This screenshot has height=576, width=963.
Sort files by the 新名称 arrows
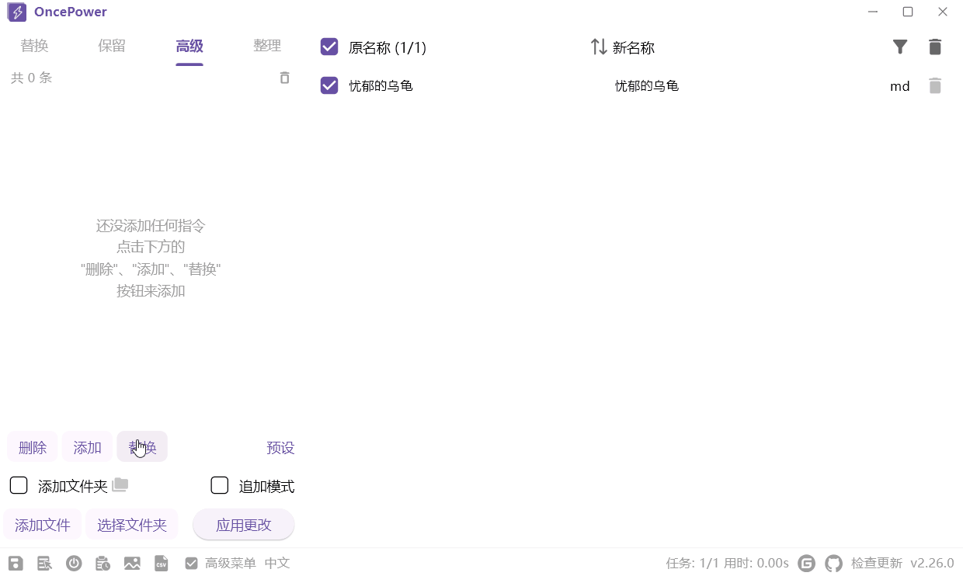(599, 47)
